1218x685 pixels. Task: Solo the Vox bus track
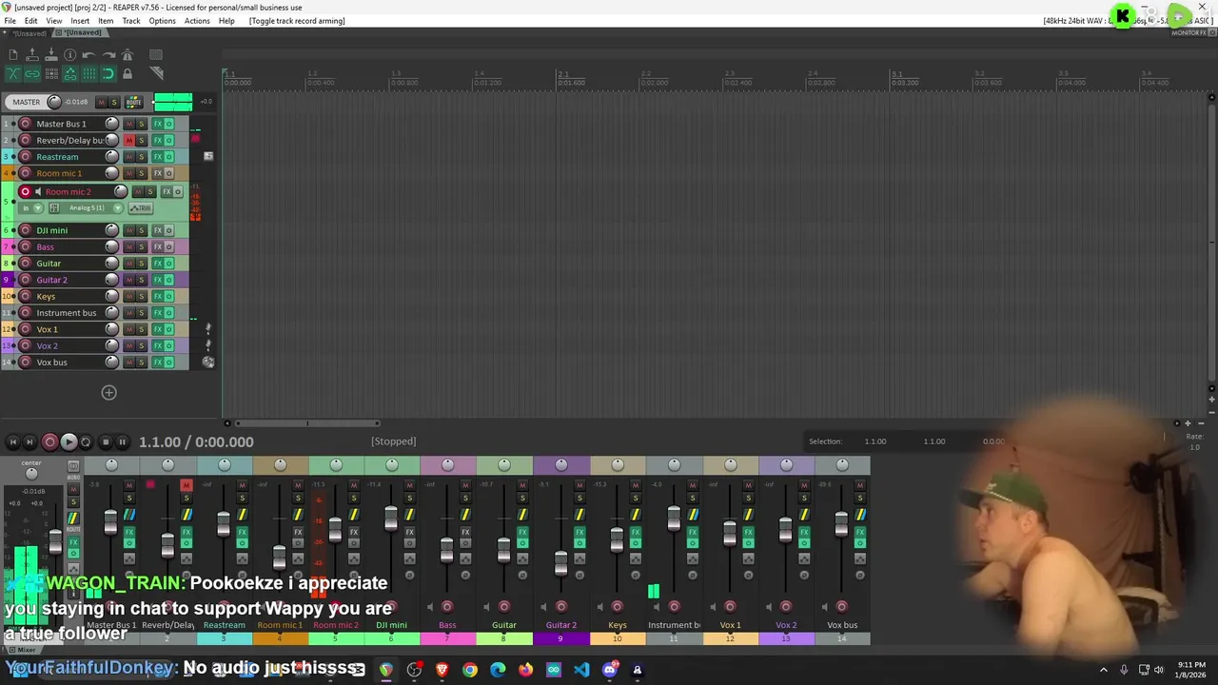click(x=141, y=362)
